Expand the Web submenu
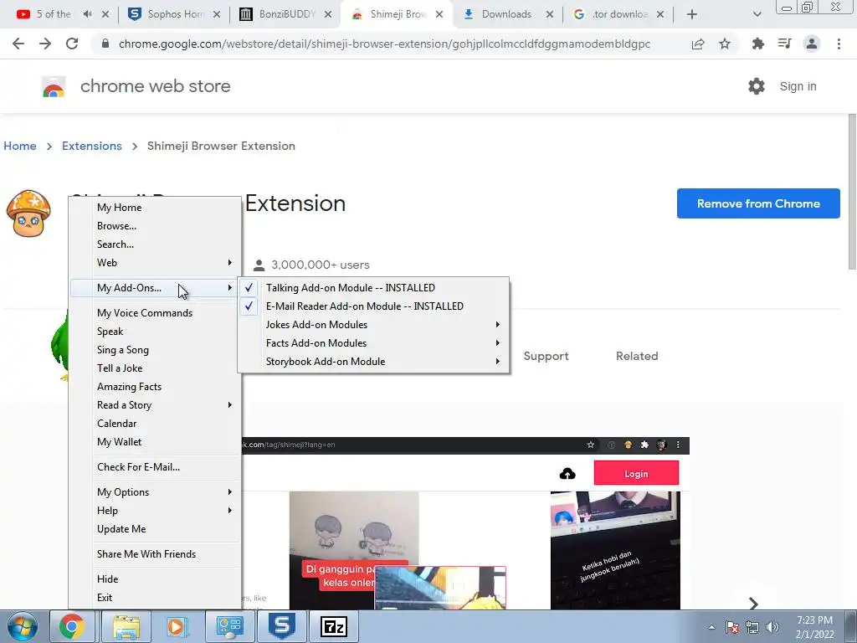Viewport: 857px width, 643px height. (x=155, y=262)
